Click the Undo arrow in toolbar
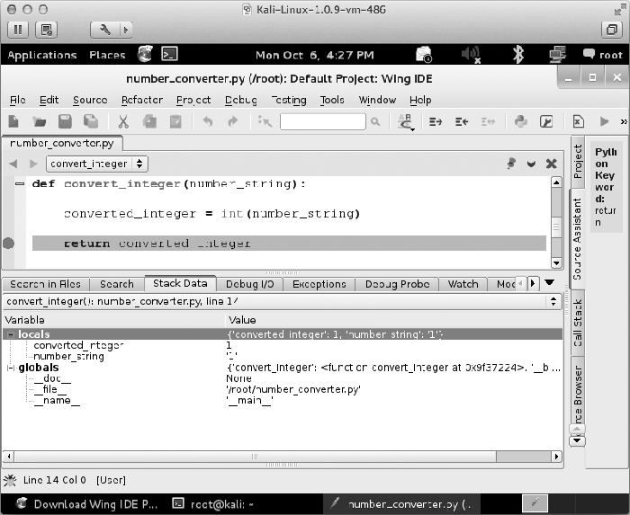The height and width of the screenshot is (515, 630). point(206,121)
